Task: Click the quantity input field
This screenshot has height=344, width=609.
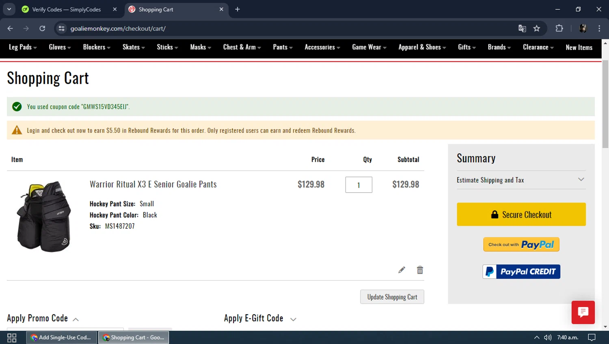Action: click(359, 185)
